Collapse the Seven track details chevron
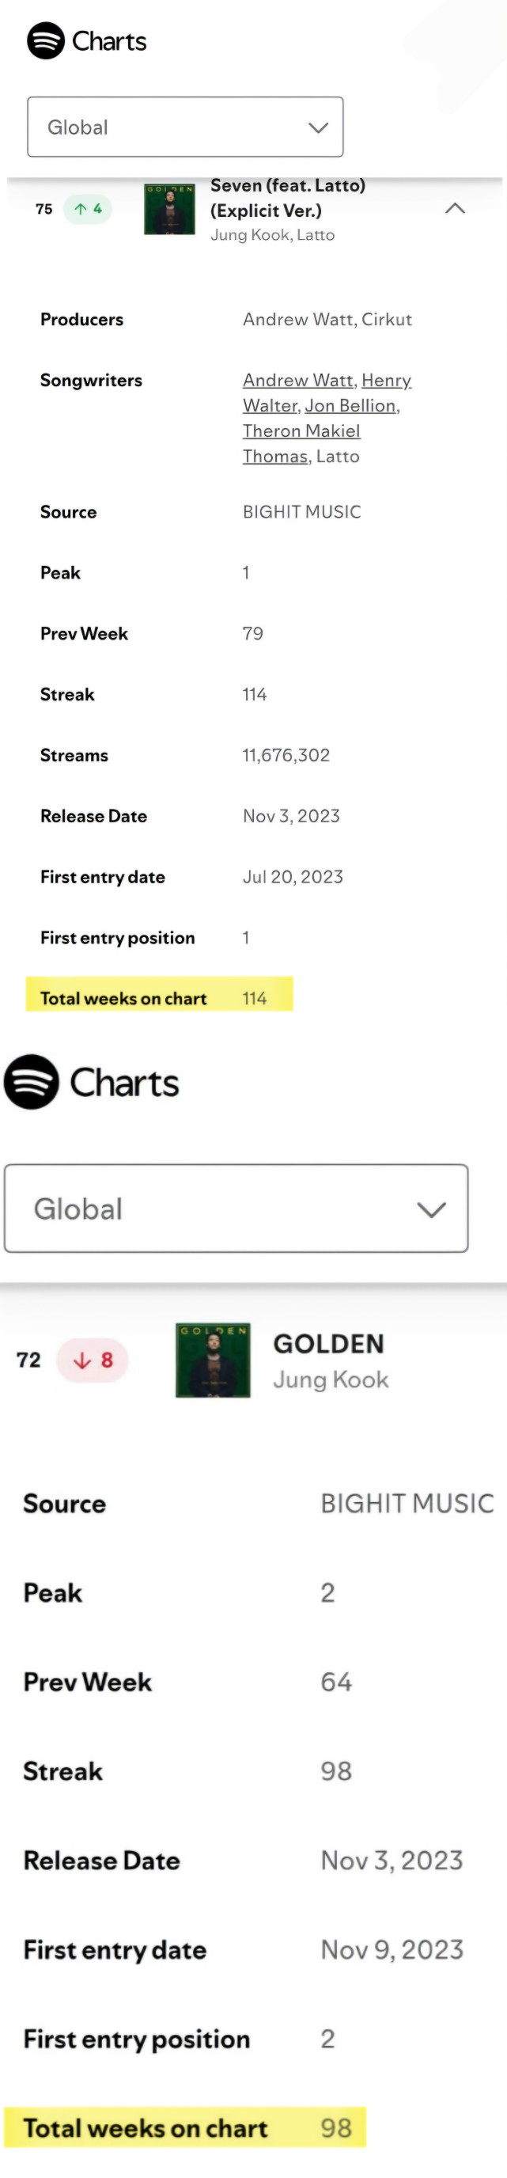This screenshot has width=507, height=2178. 455,208
